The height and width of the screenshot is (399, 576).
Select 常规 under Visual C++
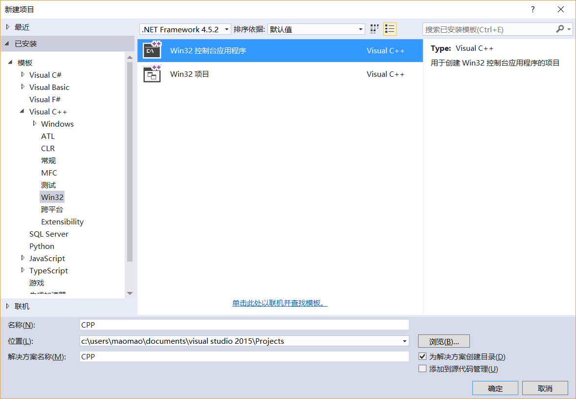(48, 160)
